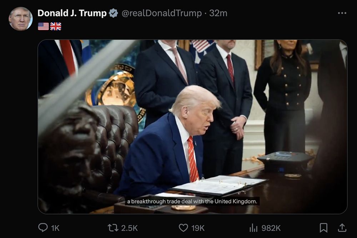Click the 982K views count
Image resolution: width=357 pixels, height=238 pixels.
271,228
